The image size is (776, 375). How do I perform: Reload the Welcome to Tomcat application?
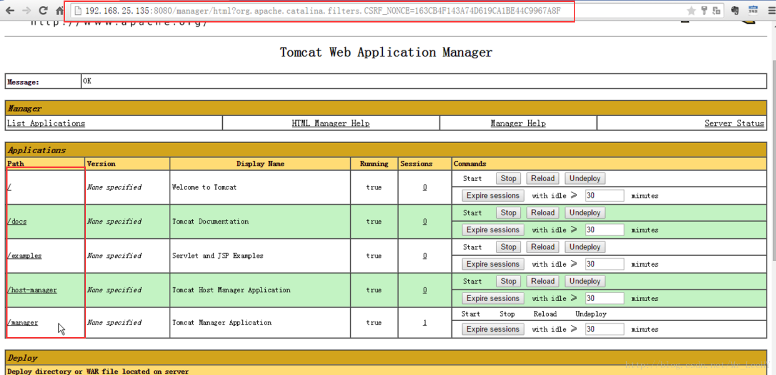543,178
